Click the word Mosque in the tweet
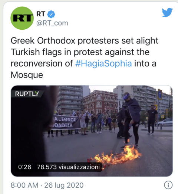Screen dimensions: 178x194 pos(27,75)
